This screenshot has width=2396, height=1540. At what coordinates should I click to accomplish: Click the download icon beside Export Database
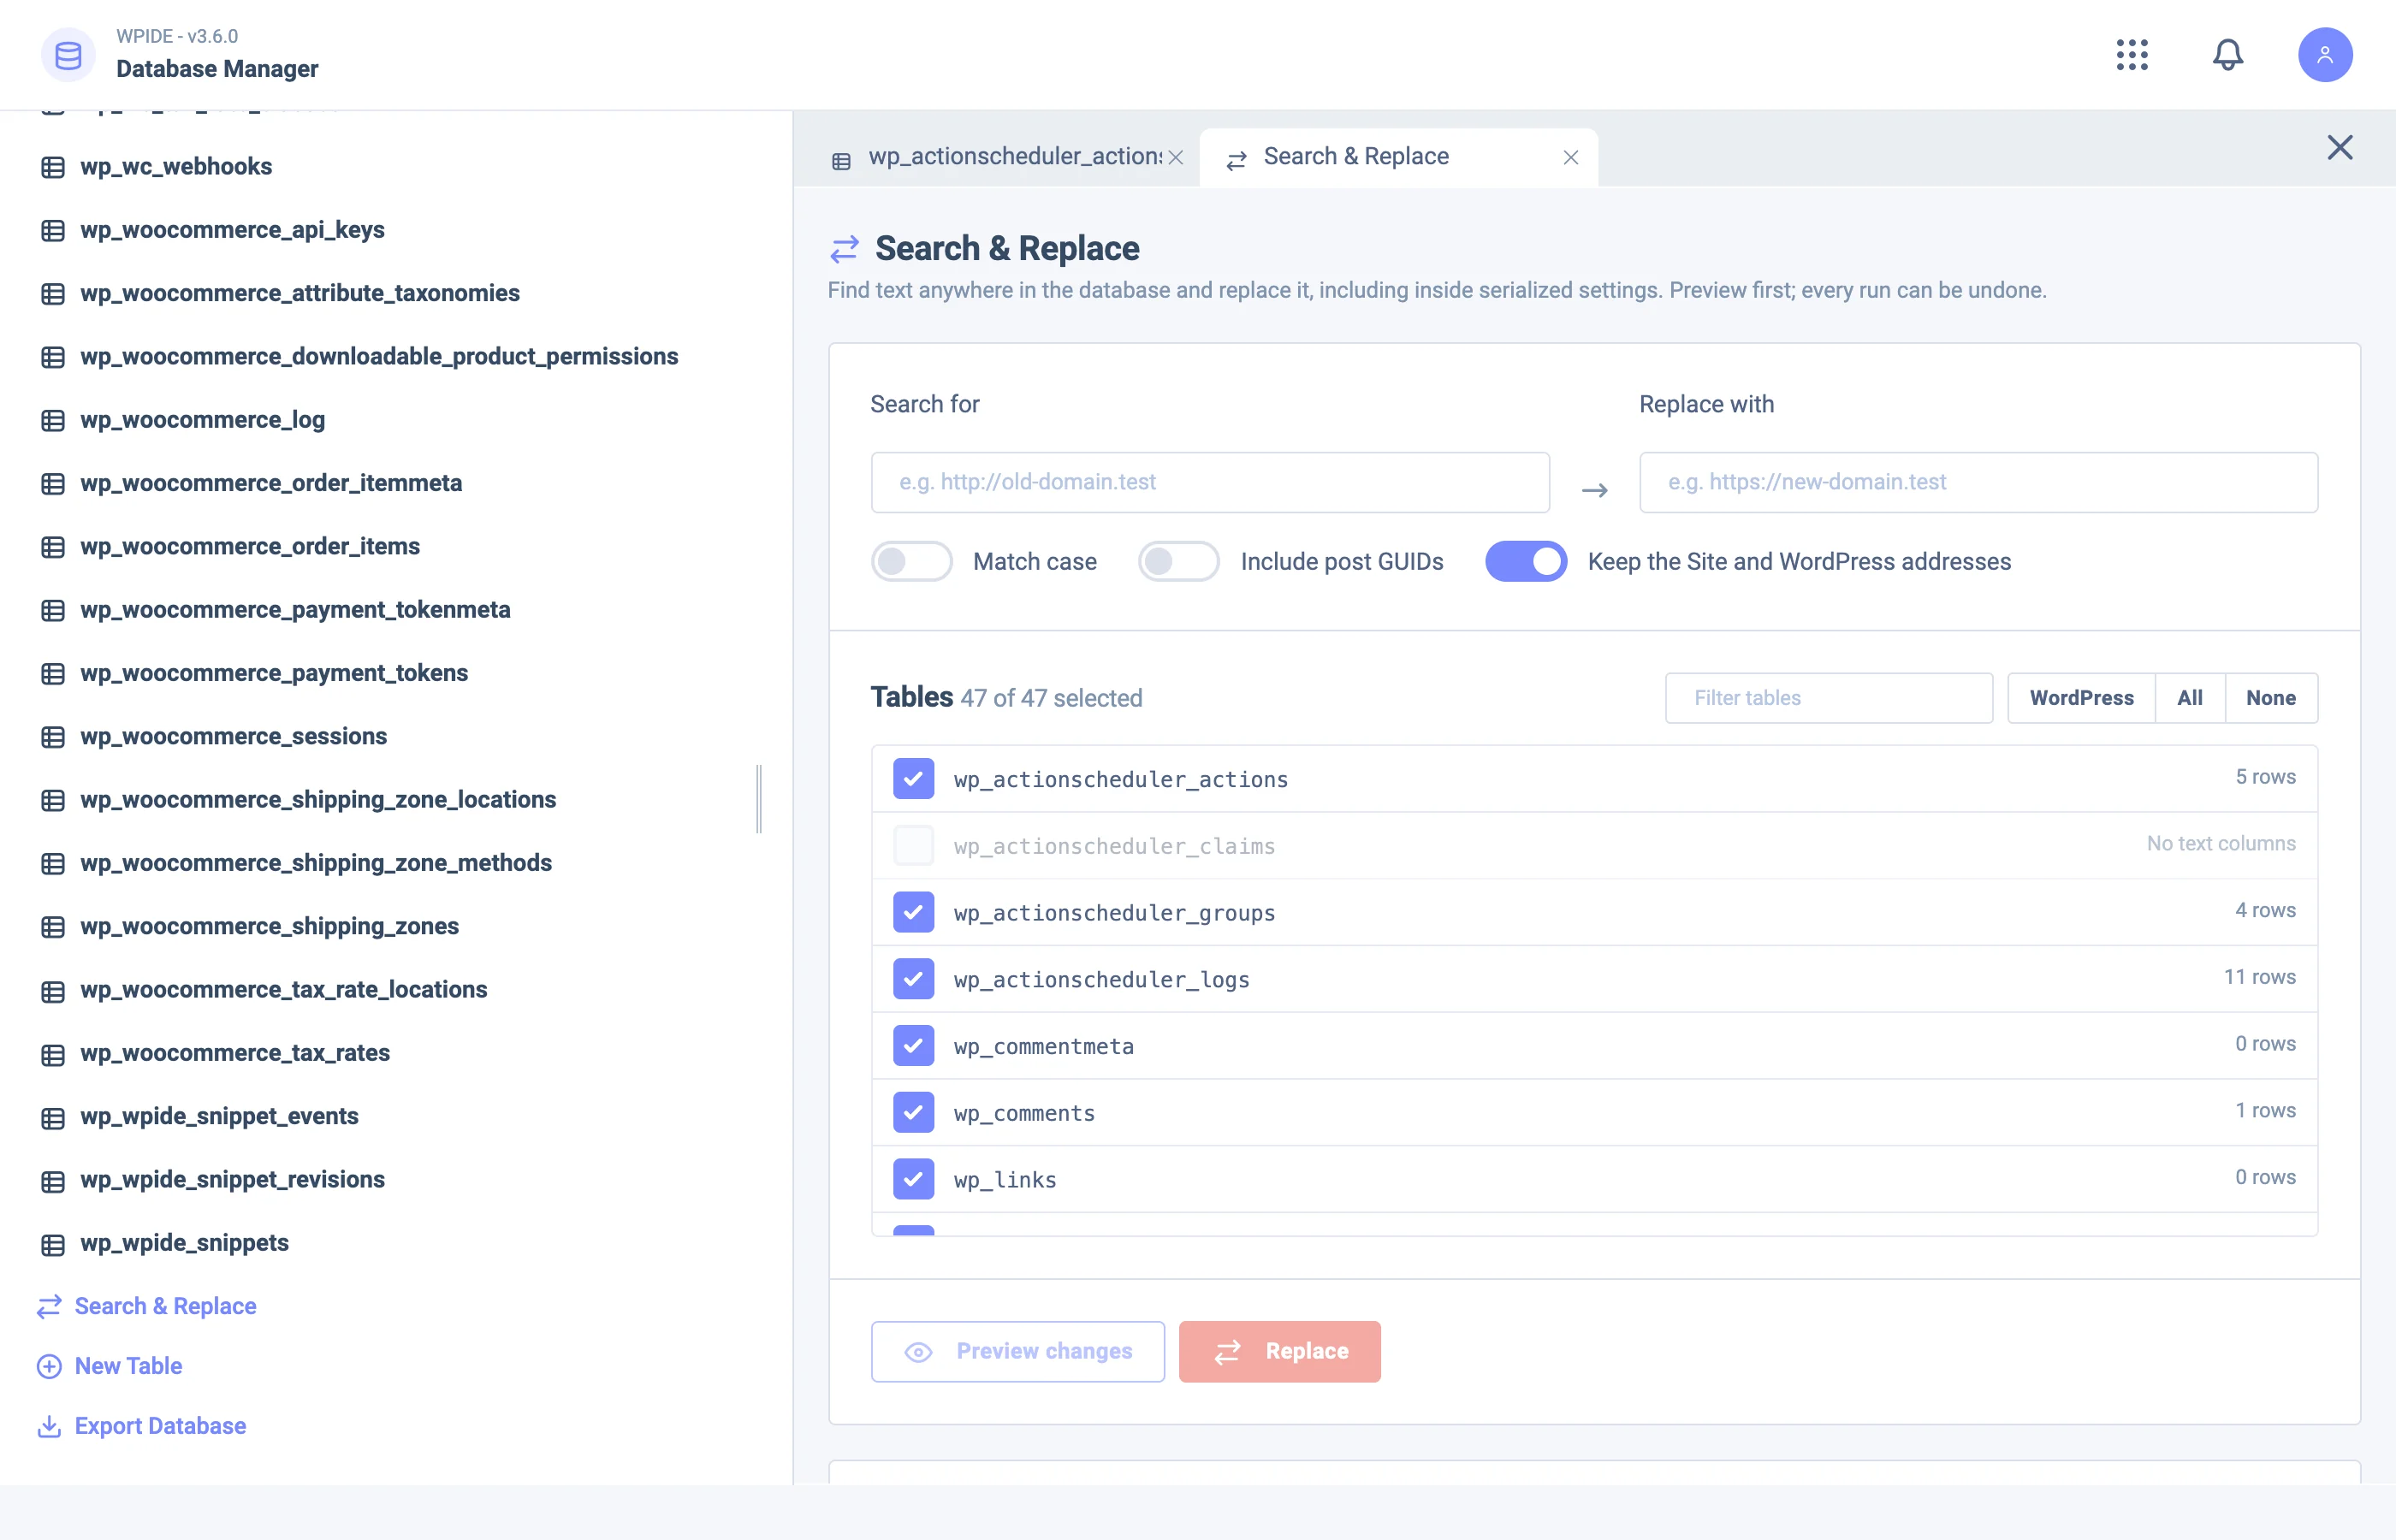[x=49, y=1426]
